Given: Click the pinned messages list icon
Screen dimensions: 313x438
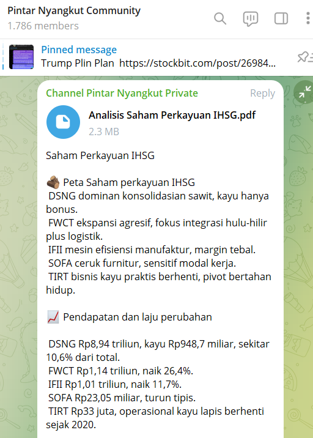Looking at the screenshot, I should point(305,57).
